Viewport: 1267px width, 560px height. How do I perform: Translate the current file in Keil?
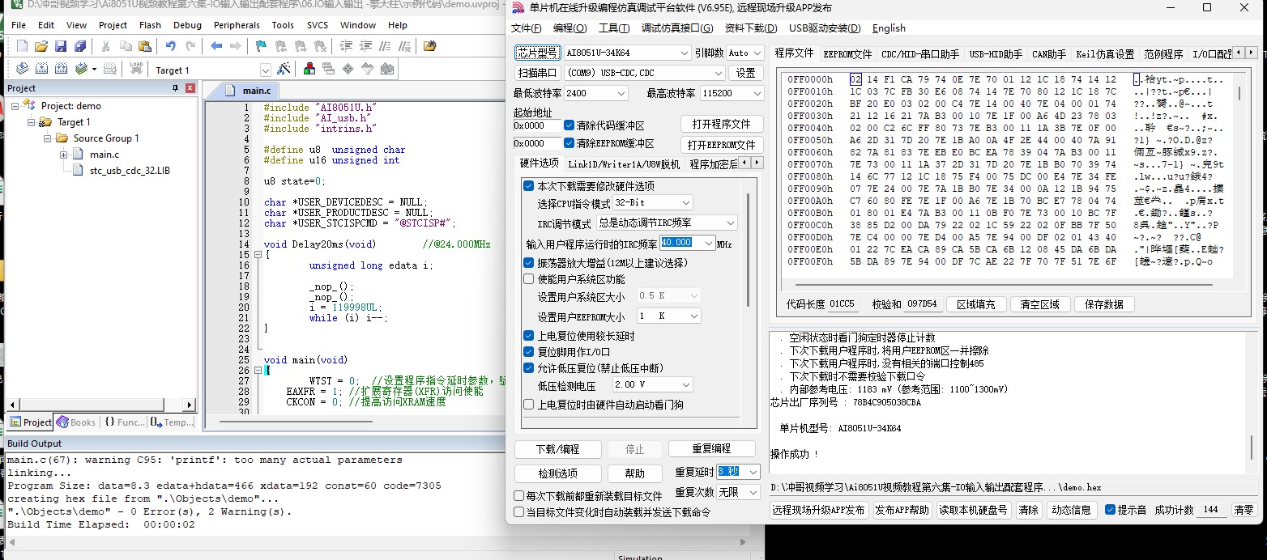[22, 70]
